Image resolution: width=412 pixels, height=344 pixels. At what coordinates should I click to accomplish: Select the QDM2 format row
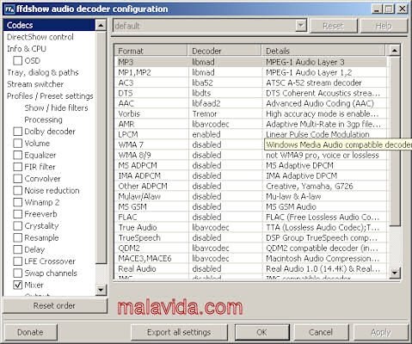point(250,248)
